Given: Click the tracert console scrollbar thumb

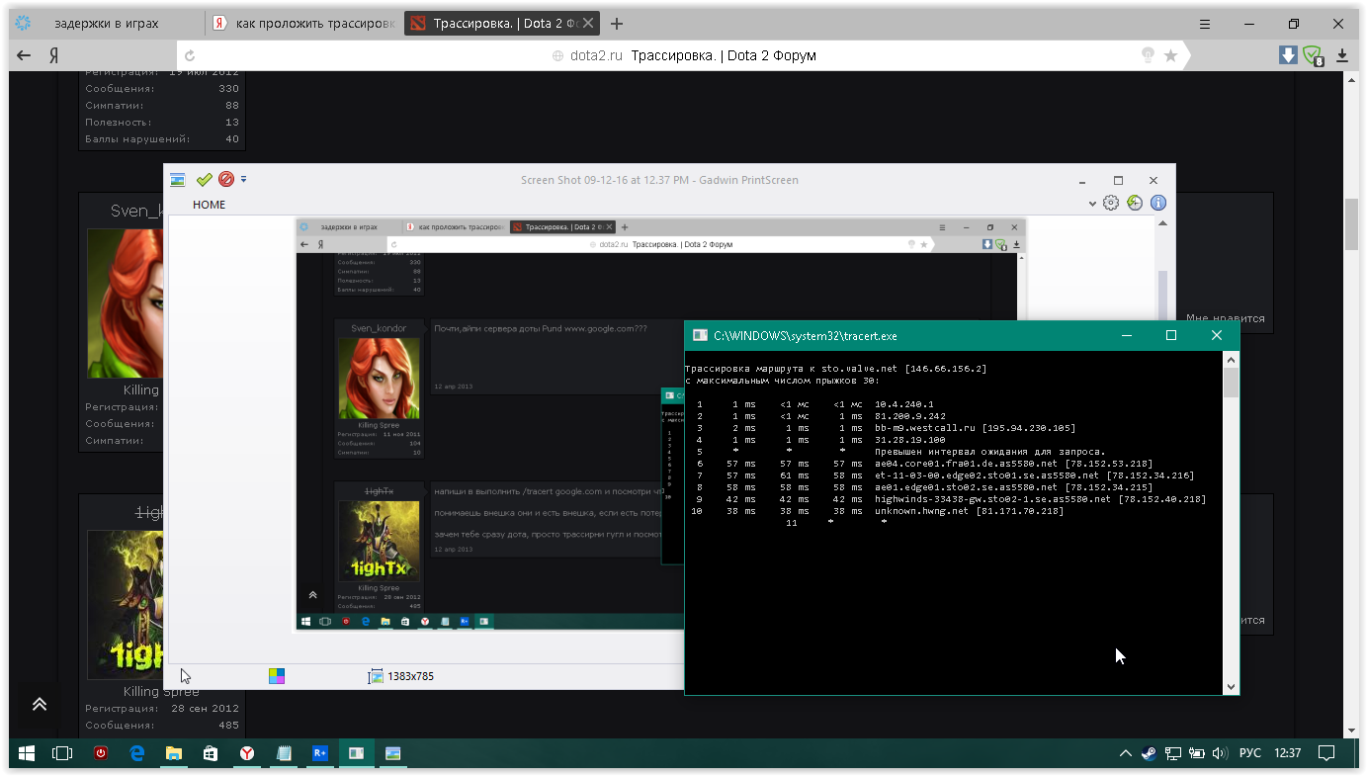Looking at the screenshot, I should click(1231, 384).
